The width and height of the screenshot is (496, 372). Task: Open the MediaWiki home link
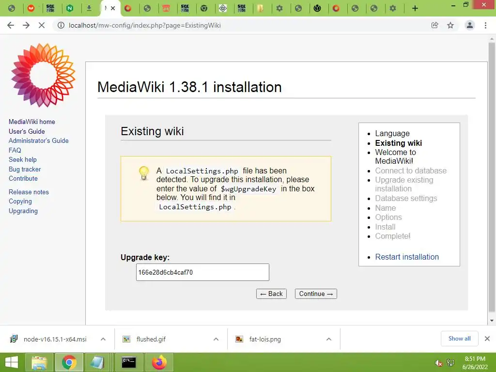31,122
